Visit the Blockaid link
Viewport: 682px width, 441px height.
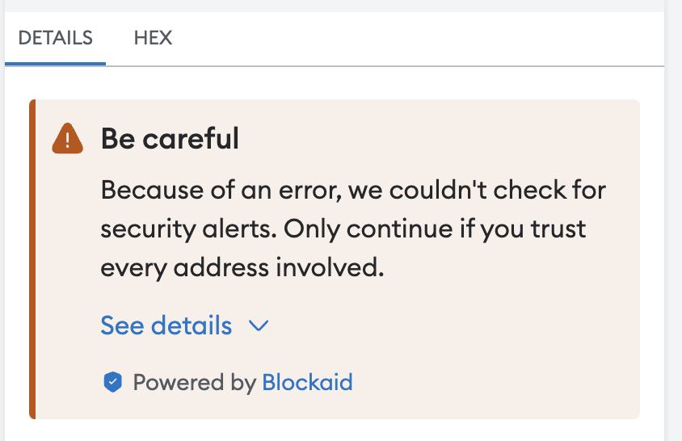click(x=307, y=382)
